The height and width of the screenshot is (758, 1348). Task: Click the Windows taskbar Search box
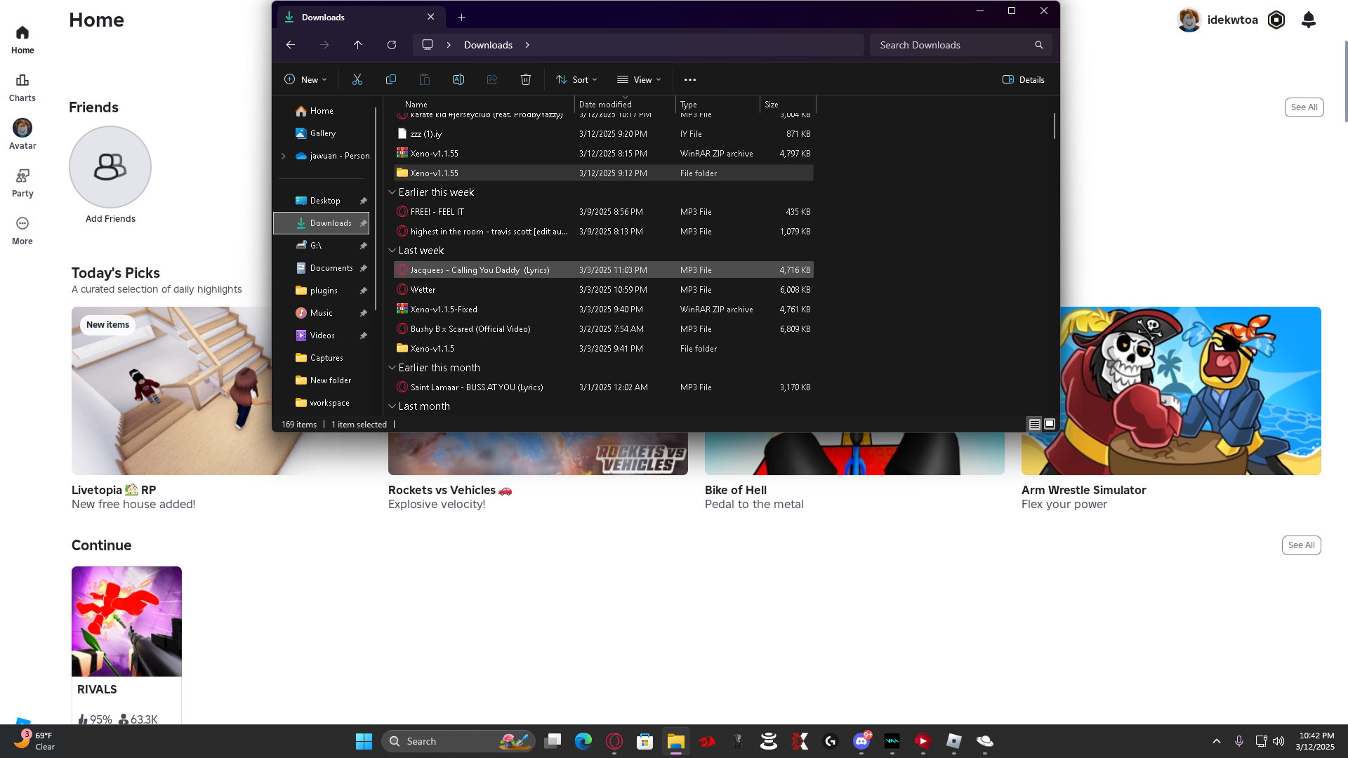coord(458,741)
